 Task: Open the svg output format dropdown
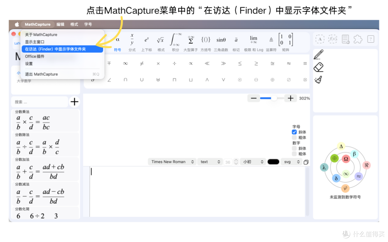point(291,162)
